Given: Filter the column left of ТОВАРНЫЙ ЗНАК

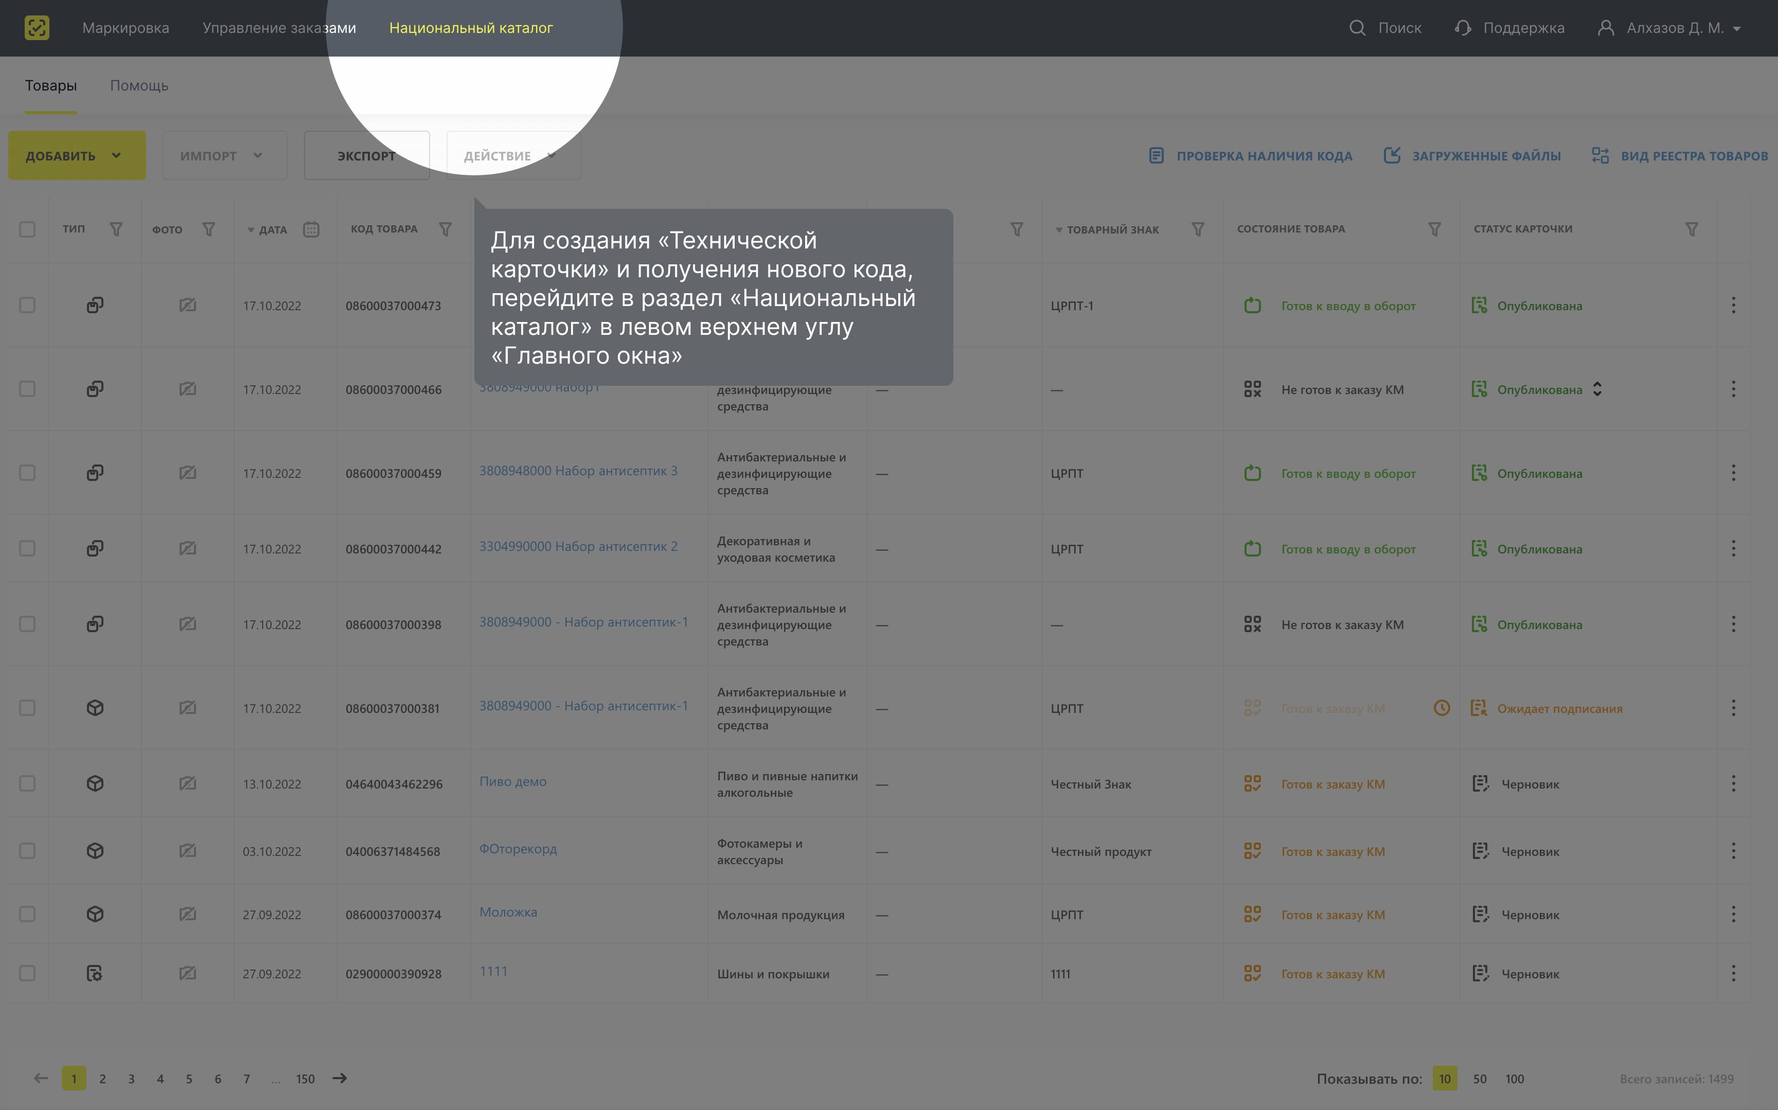Looking at the screenshot, I should click(1017, 229).
